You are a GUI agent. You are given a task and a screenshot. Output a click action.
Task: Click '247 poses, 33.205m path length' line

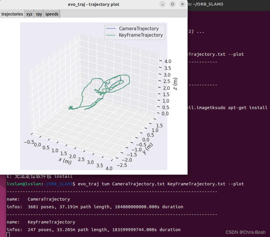coord(94,230)
